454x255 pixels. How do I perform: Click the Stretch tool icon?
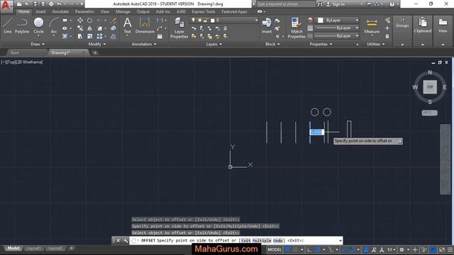(80, 36)
